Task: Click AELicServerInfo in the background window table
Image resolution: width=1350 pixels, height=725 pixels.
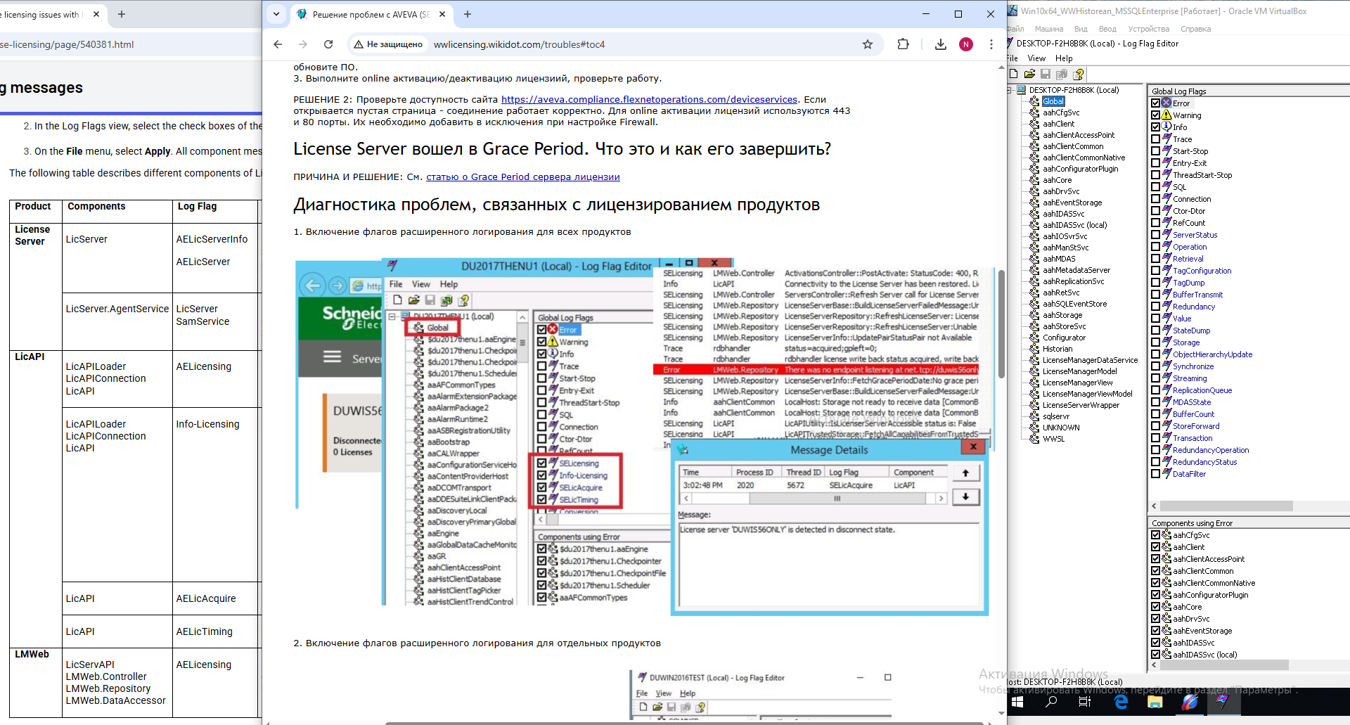Action: pyautogui.click(x=212, y=239)
